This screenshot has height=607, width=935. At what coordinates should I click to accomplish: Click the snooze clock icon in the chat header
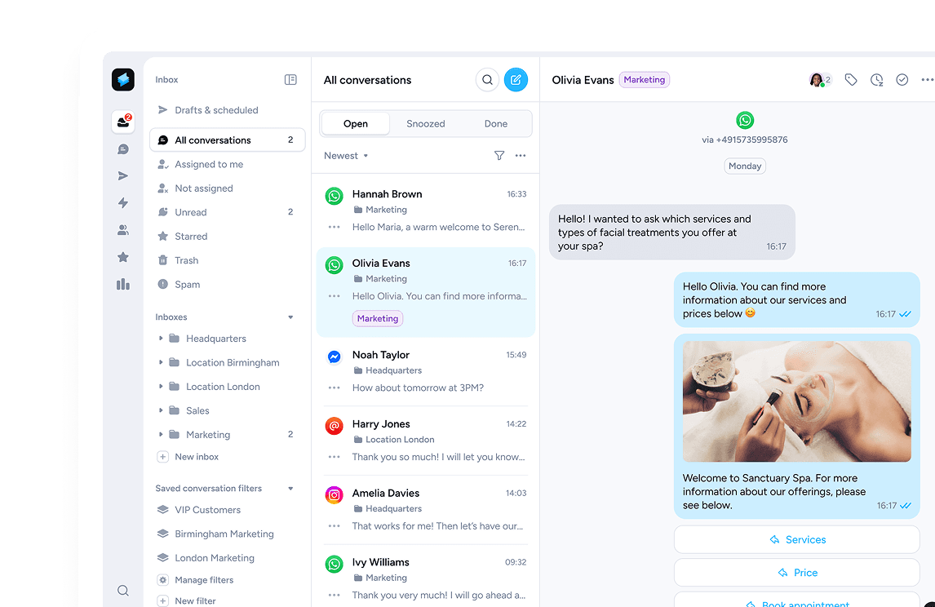tap(876, 80)
